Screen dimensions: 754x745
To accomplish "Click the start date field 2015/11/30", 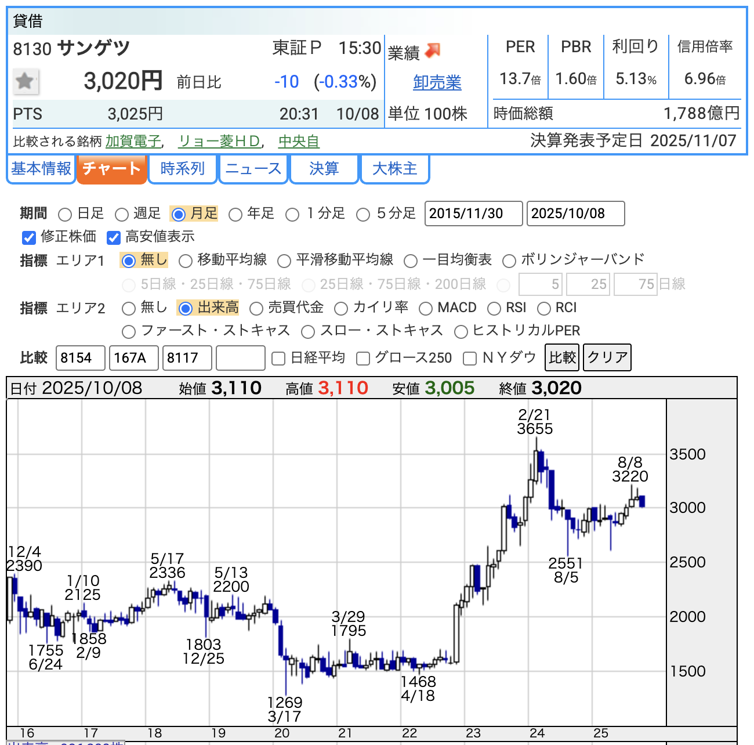I will [x=473, y=214].
